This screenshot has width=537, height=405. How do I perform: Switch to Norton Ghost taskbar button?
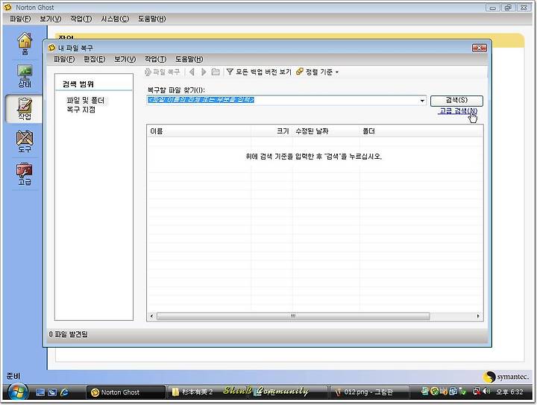[125, 392]
